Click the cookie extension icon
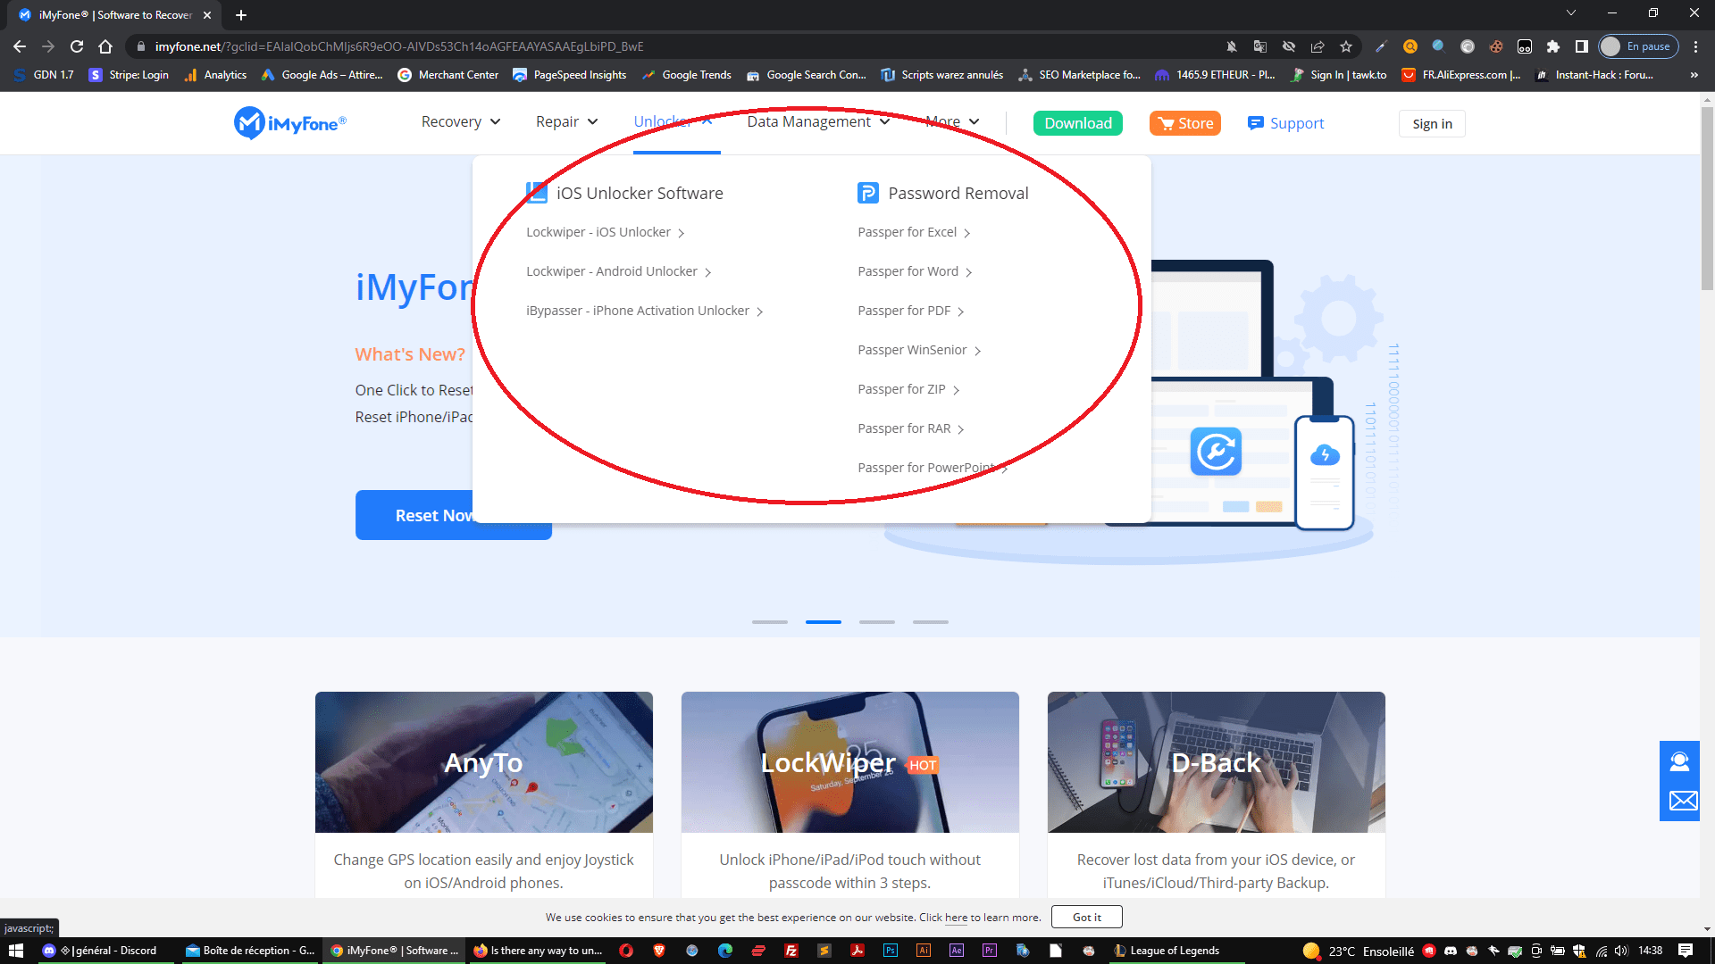 [x=1496, y=46]
